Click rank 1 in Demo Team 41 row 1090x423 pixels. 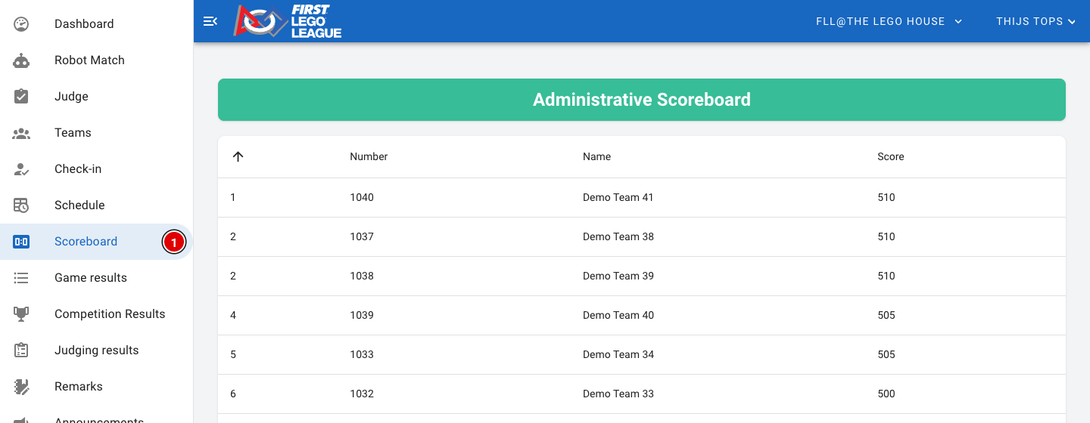pos(233,197)
